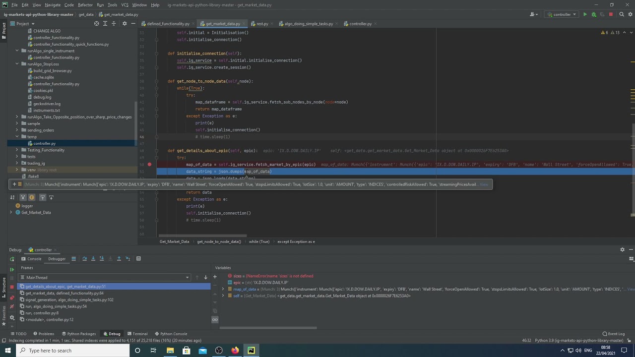The image size is (635, 357).
Task: Click the green Debug bug icon in top toolbar
Action: click(593, 14)
